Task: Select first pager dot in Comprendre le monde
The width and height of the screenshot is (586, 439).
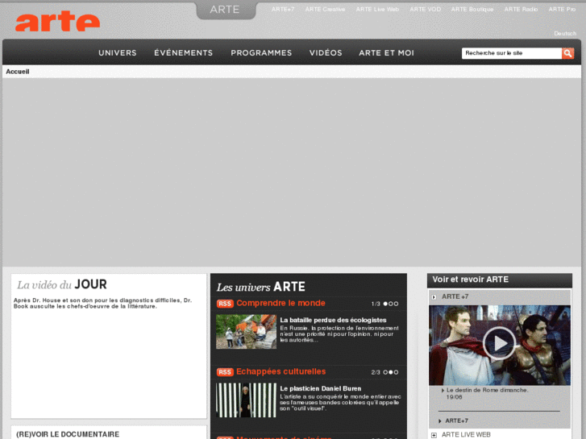Action: pos(385,304)
